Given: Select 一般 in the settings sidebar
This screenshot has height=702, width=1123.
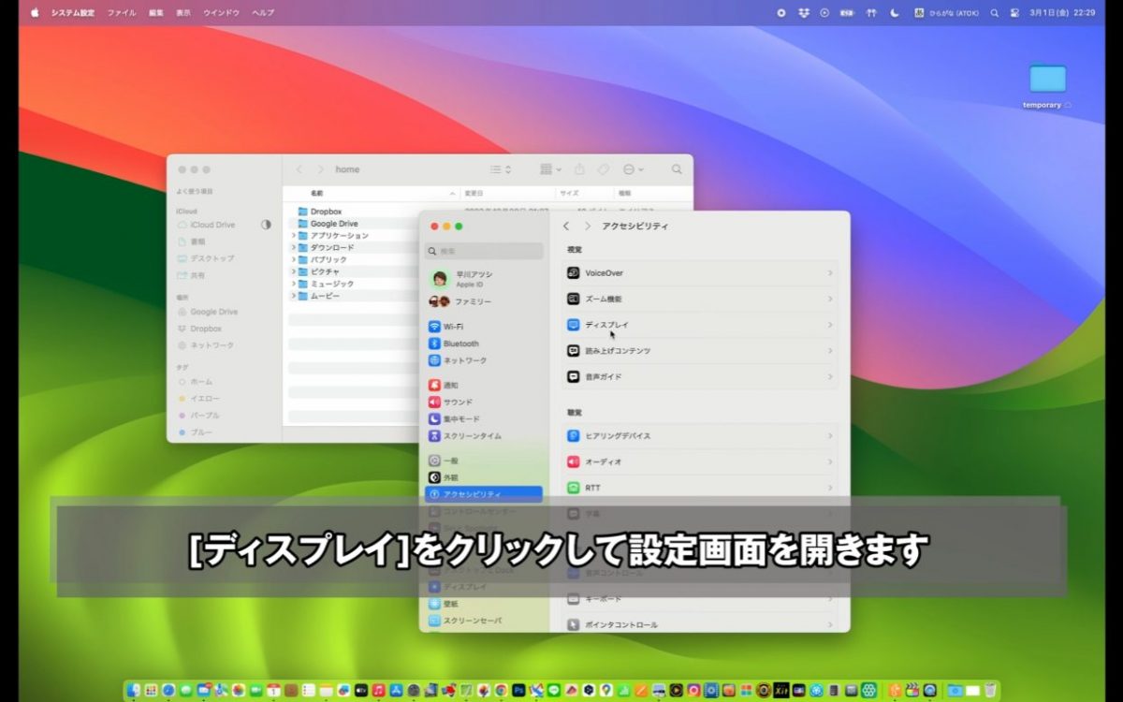Looking at the screenshot, I should tap(484, 461).
